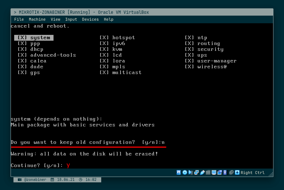
Task: Toggle the dude package checkbox
Action: click(22, 66)
